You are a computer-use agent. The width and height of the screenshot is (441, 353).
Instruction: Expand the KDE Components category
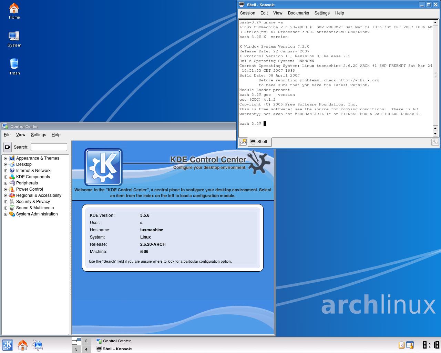coord(6,177)
